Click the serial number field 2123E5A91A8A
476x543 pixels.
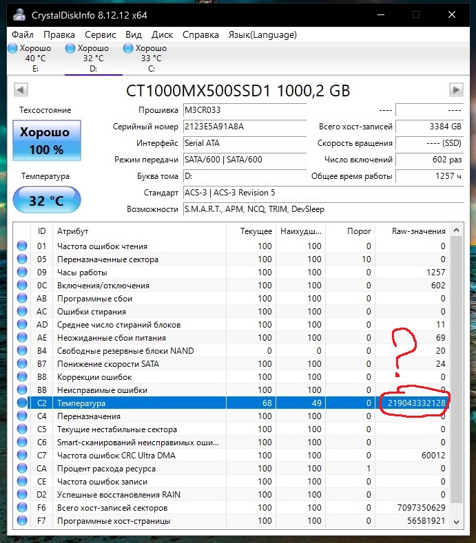[245, 127]
